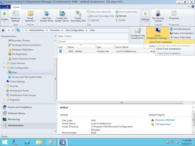Expand the Client Installation Settings dropdown
The width and height of the screenshot is (195, 146).
pos(158,33)
